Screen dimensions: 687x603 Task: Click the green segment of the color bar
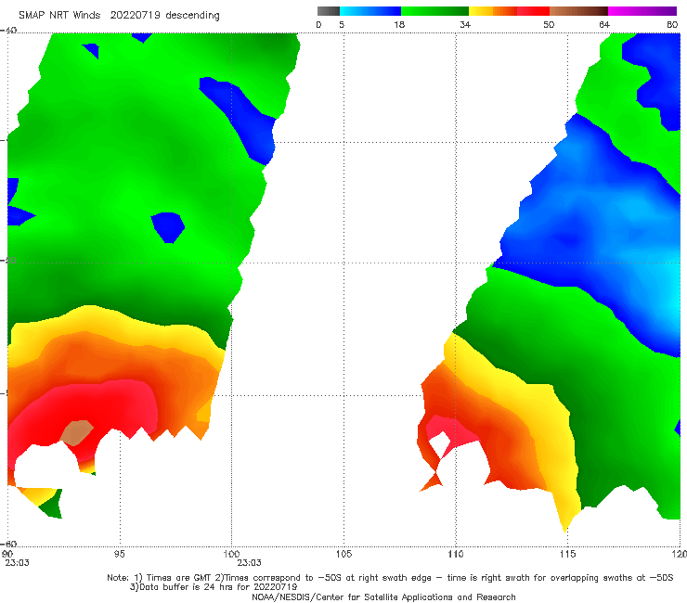(x=434, y=11)
